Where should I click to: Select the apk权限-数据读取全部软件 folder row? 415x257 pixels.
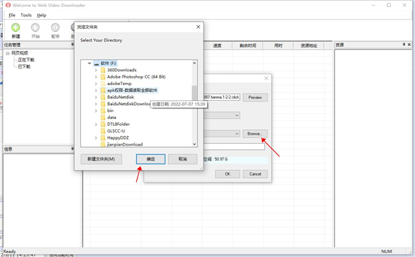(x=129, y=91)
